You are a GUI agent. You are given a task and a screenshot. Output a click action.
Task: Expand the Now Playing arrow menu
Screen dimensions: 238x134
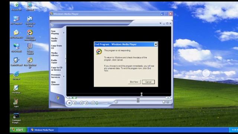click(64, 32)
